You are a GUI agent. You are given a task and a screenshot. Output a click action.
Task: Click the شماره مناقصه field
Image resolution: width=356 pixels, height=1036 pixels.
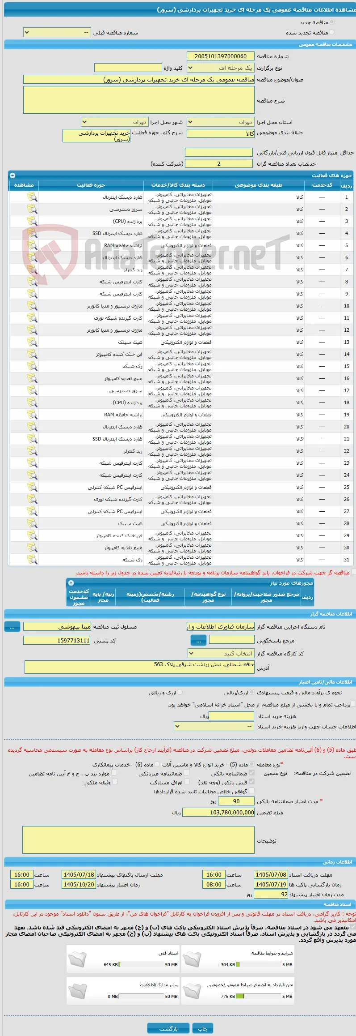click(220, 56)
